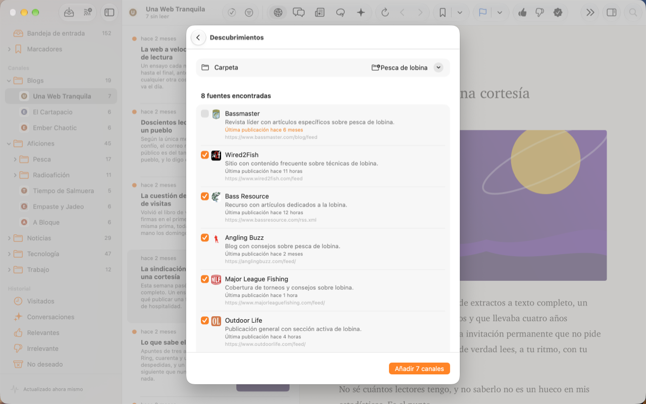646x404 pixels.
Task: Check the Bassmaster source checkbox
Action: 205,114
